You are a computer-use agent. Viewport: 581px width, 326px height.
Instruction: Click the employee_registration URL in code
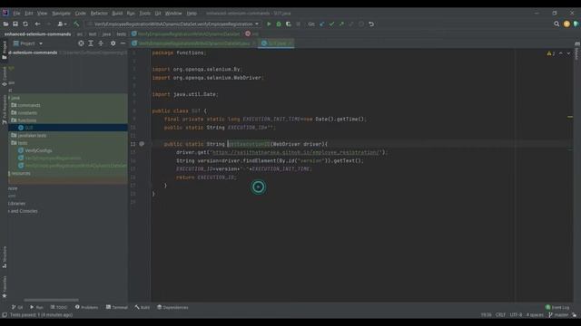297,152
